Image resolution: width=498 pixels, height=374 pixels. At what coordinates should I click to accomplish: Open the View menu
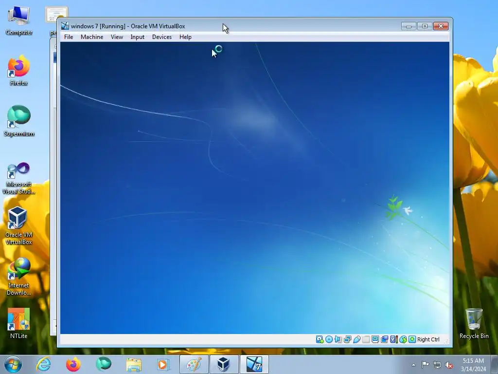(x=117, y=37)
